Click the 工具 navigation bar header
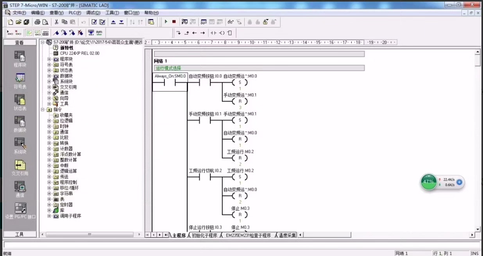Viewport: 483px width, 256px height. click(20, 234)
